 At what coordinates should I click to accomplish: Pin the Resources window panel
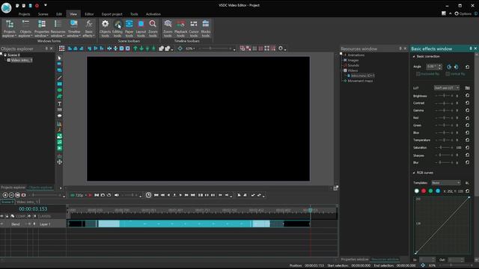(400, 49)
